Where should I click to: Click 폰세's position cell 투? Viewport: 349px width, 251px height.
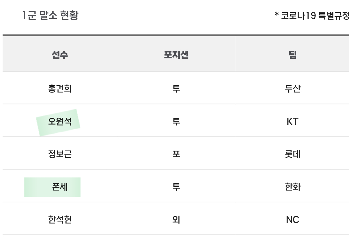coord(176,187)
